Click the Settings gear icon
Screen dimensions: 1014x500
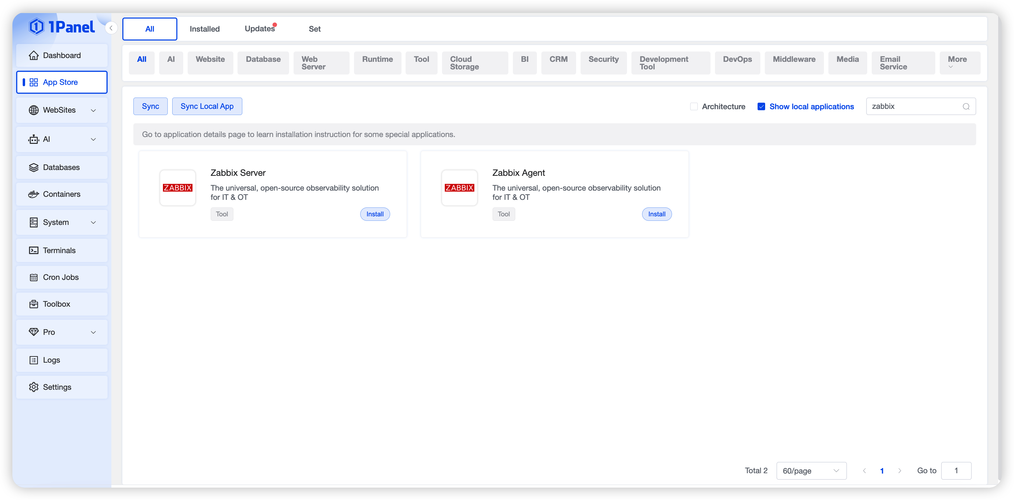click(33, 387)
